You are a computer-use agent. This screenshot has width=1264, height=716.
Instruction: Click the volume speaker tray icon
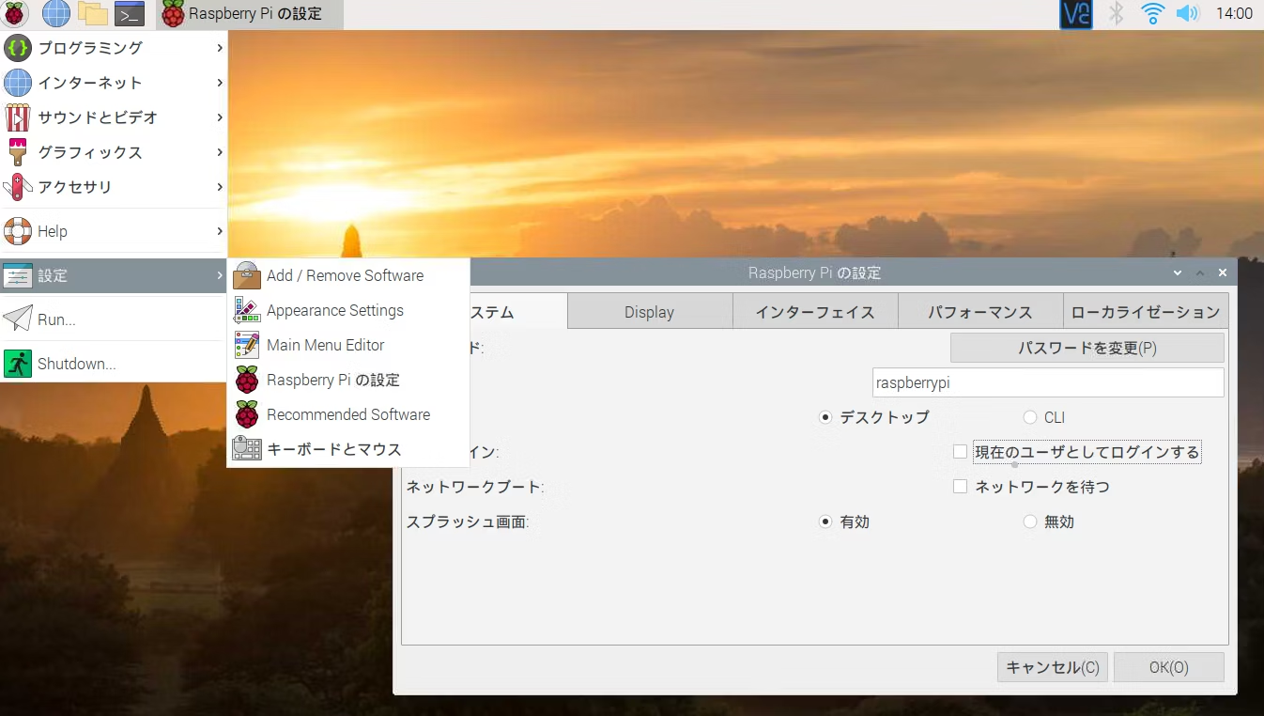coord(1188,13)
